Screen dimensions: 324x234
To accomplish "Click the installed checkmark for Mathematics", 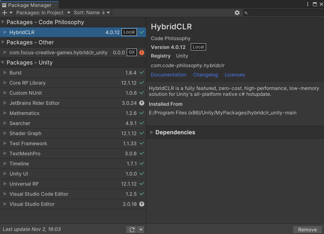I will point(142,113).
